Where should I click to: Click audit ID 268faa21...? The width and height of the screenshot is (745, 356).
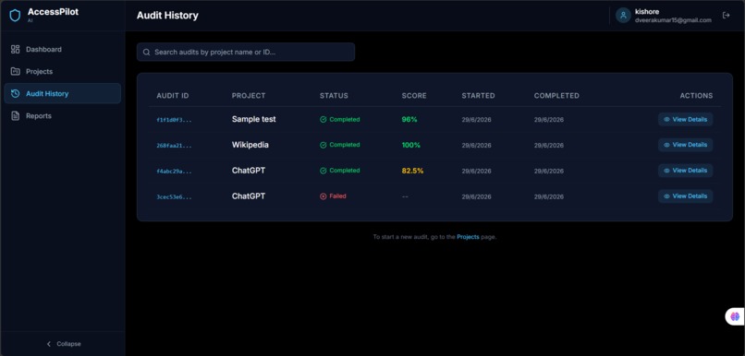click(x=174, y=146)
